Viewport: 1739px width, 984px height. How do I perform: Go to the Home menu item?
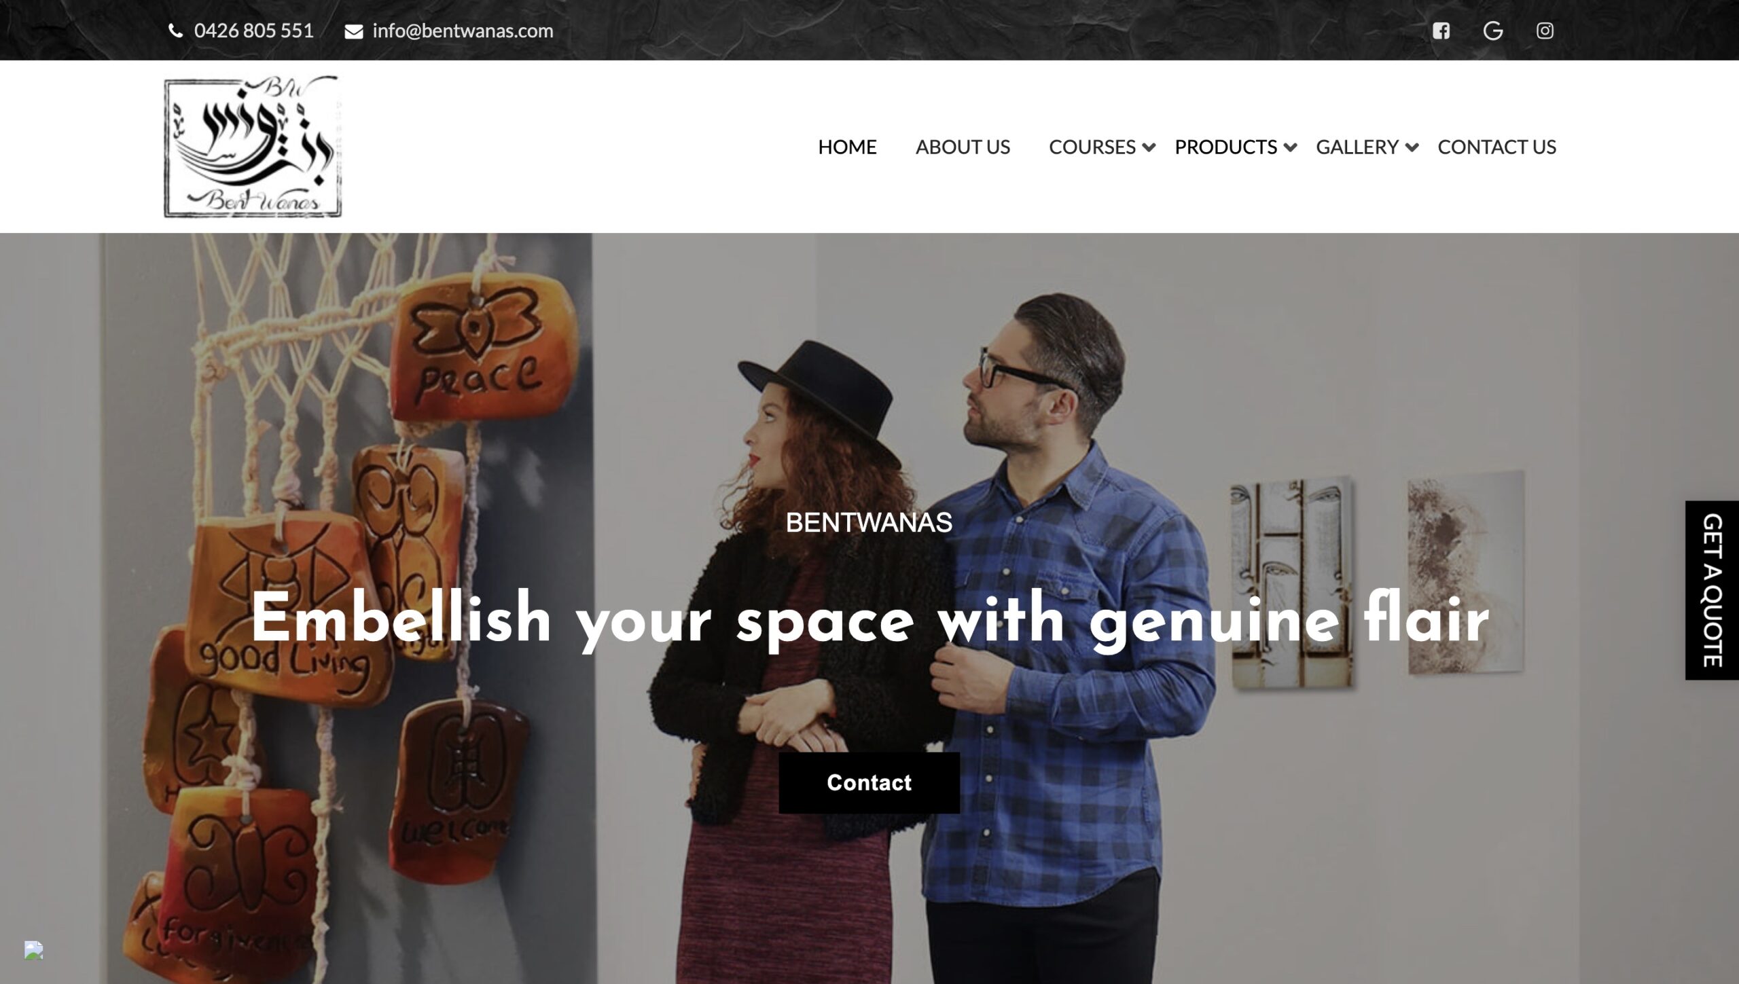[847, 147]
